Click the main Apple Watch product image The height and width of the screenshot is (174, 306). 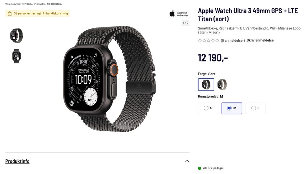tap(109, 79)
